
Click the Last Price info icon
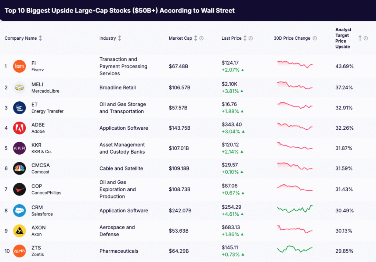(x=251, y=38)
